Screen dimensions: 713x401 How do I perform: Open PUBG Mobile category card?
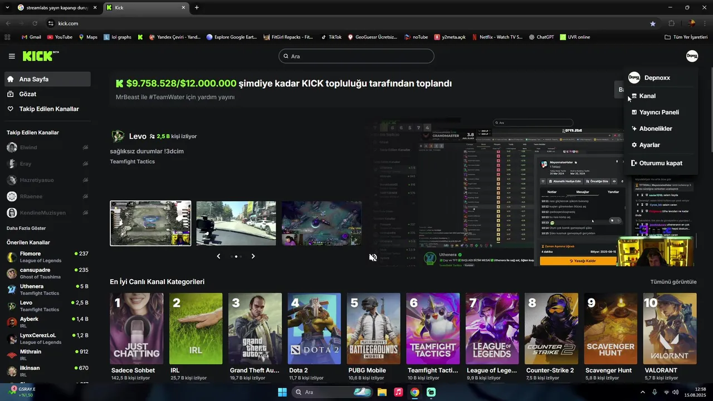pyautogui.click(x=374, y=329)
